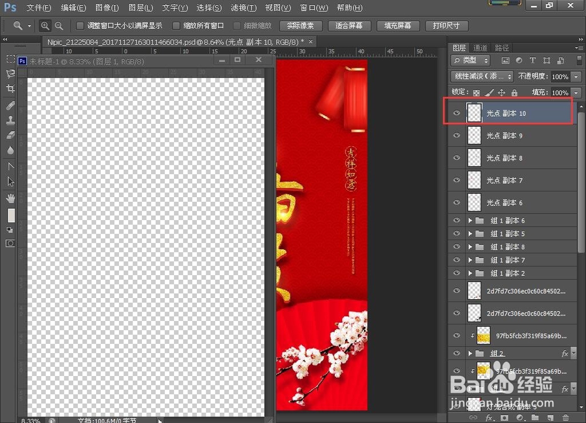
Task: Select the Clone Stamp tool
Action: (x=11, y=120)
